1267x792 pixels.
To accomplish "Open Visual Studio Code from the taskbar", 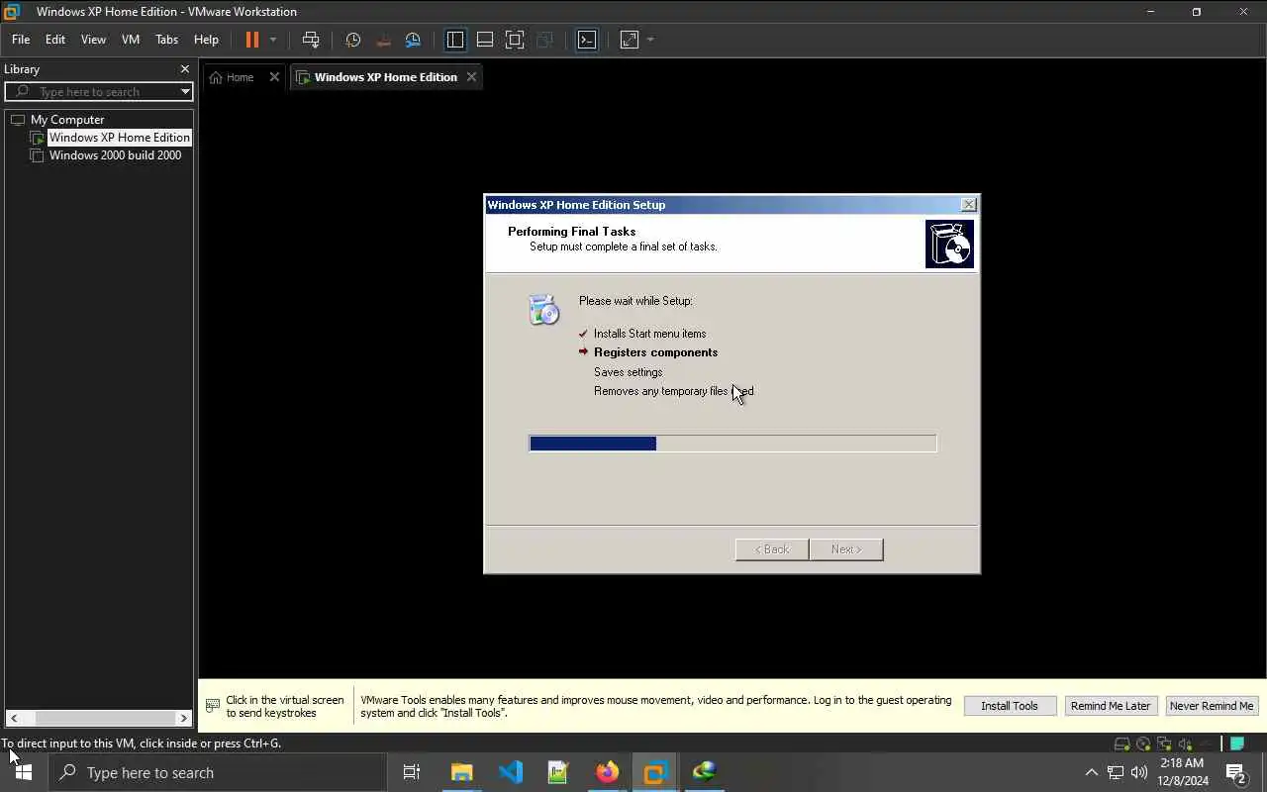I will pyautogui.click(x=511, y=772).
